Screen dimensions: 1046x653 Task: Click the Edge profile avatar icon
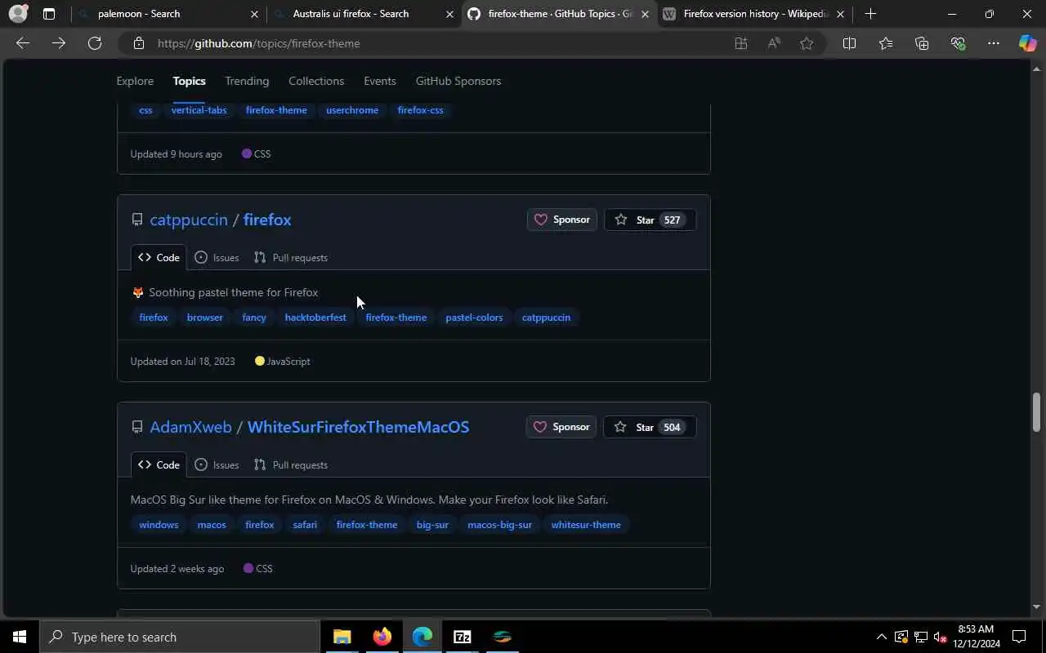tap(18, 13)
